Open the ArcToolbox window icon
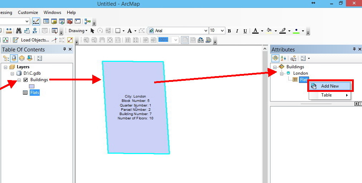 click(x=70, y=21)
